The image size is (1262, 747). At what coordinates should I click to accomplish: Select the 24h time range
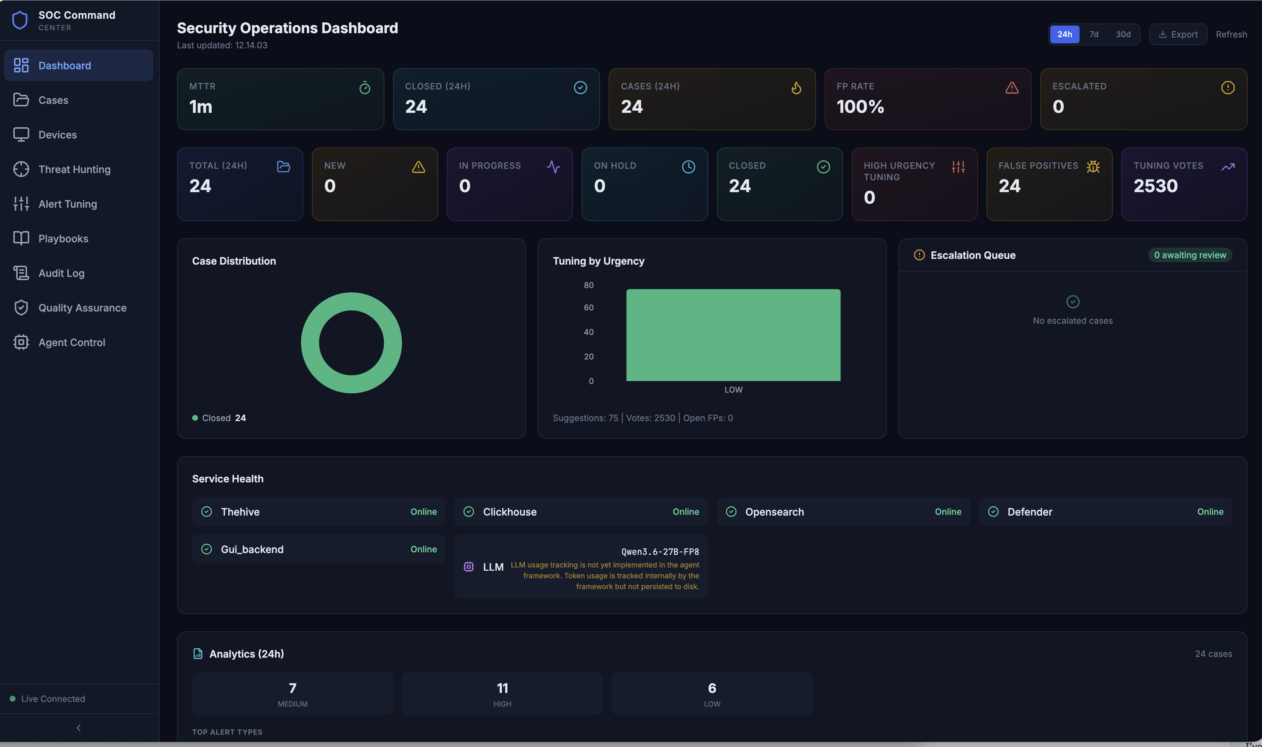[x=1064, y=34]
